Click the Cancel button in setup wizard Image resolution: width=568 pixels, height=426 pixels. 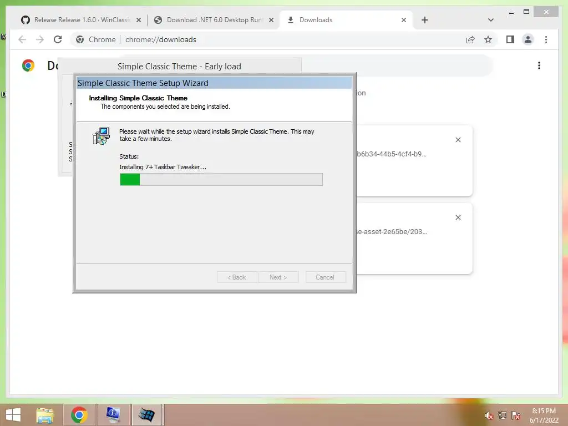(325, 277)
